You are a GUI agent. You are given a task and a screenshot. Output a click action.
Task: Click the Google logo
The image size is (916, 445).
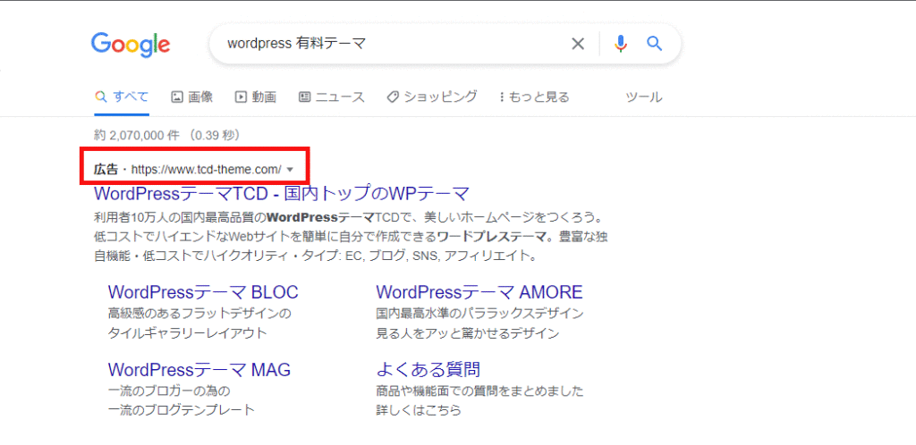tap(131, 46)
